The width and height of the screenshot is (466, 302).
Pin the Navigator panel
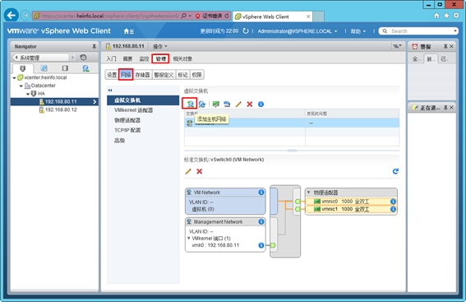pyautogui.click(x=94, y=46)
